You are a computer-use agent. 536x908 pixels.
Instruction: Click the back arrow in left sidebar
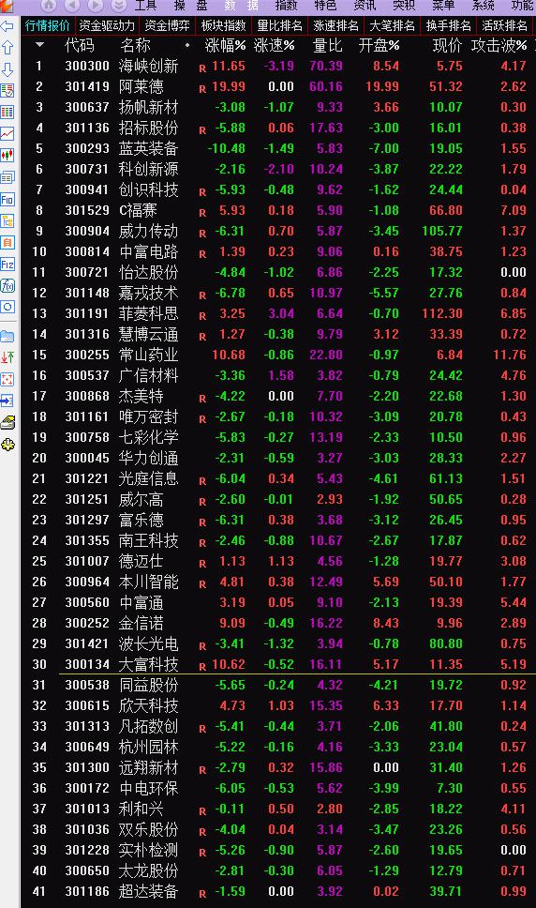(x=7, y=26)
